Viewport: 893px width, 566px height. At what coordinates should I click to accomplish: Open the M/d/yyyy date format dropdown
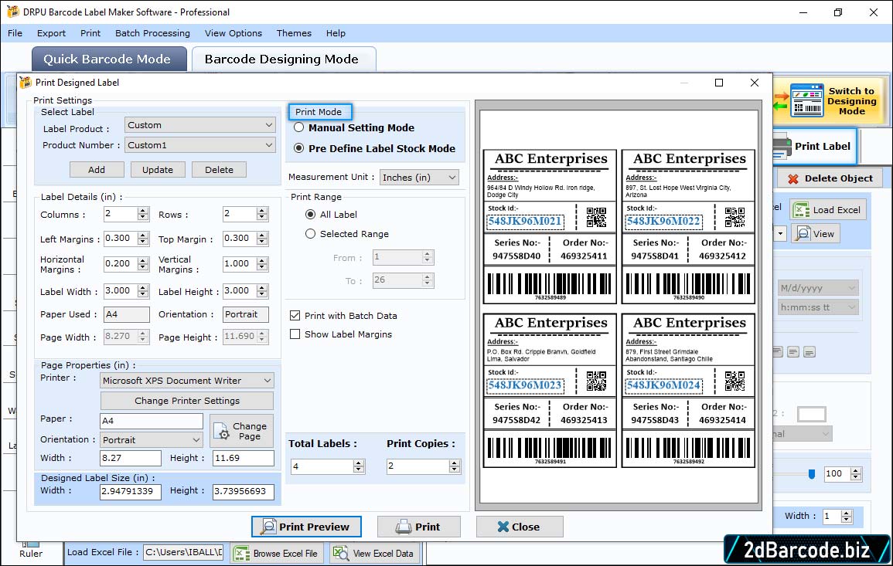click(x=818, y=288)
